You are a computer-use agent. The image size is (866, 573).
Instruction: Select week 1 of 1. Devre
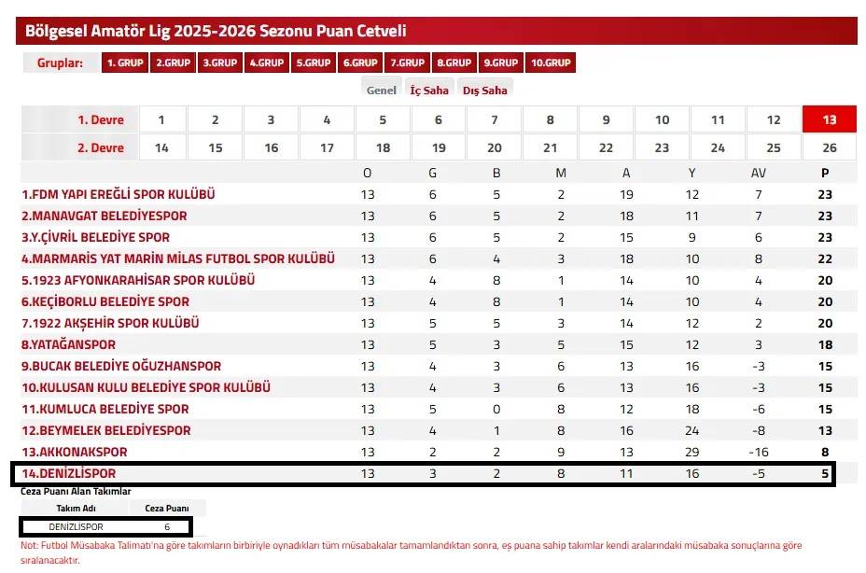160,119
